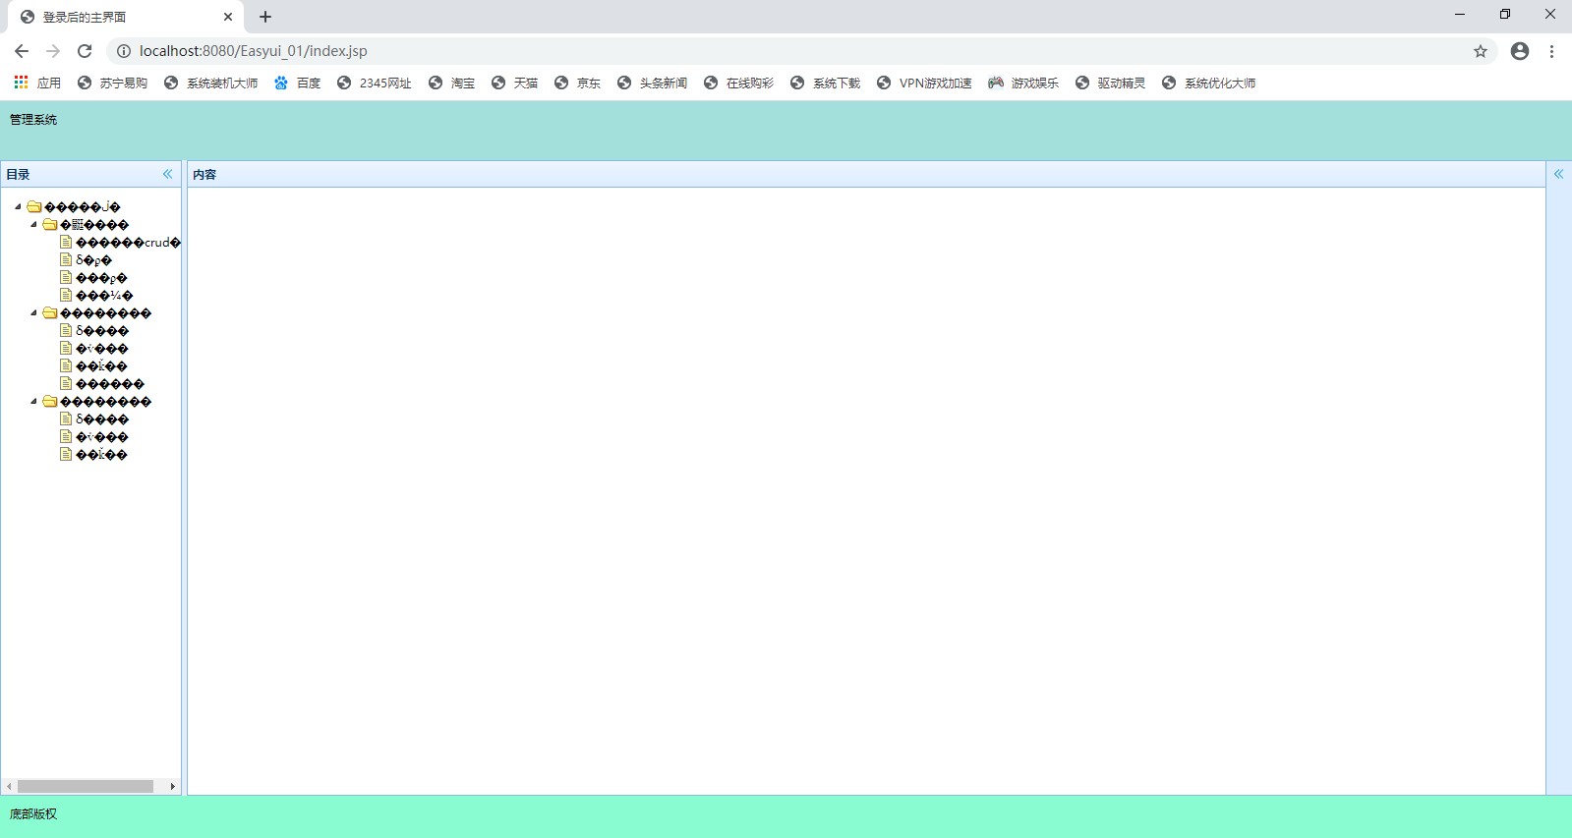Open the 淘宝 bookmark
This screenshot has width=1572, height=838.
451,83
